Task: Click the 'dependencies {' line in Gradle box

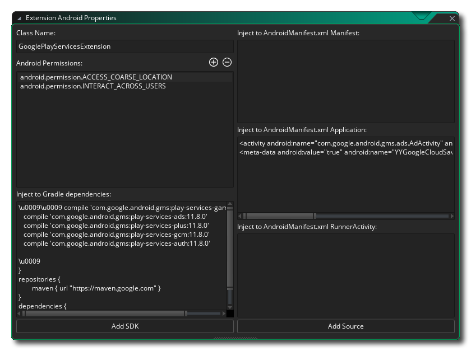Action: (x=43, y=306)
